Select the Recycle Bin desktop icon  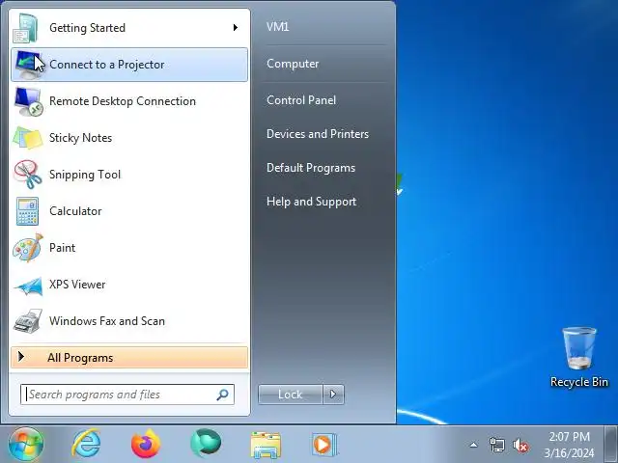coord(579,358)
